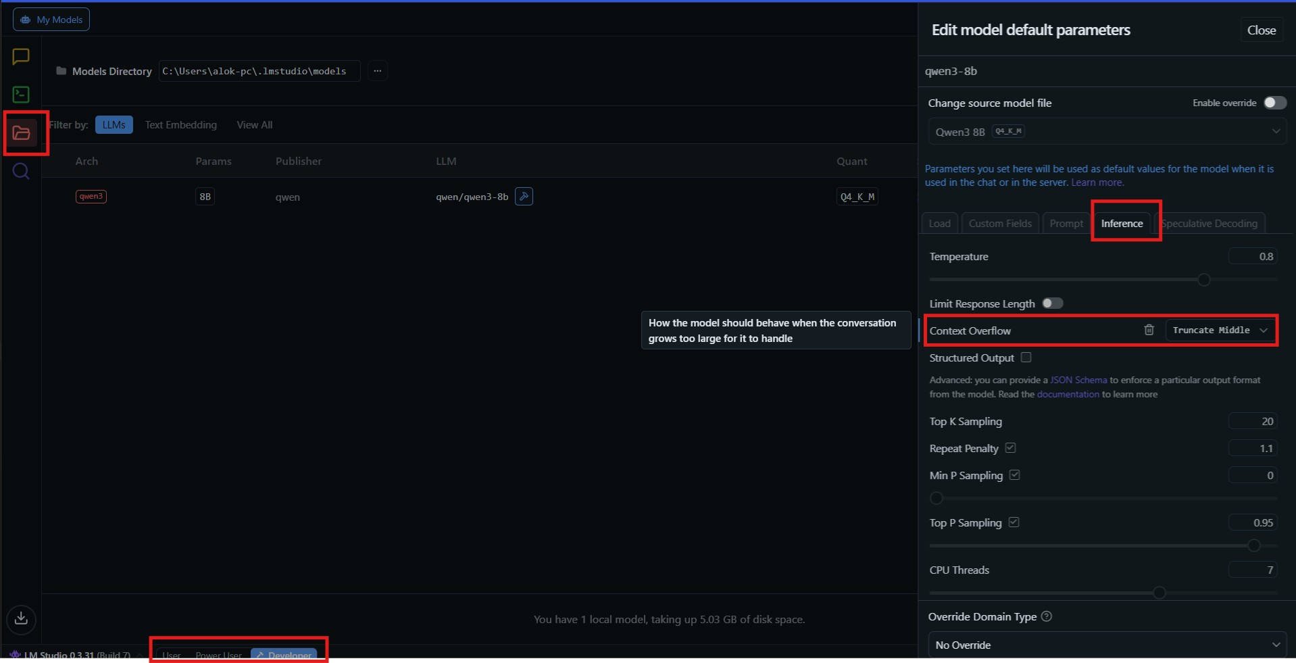Open the Developer console sidebar icon
This screenshot has height=663, width=1296.
point(20,95)
